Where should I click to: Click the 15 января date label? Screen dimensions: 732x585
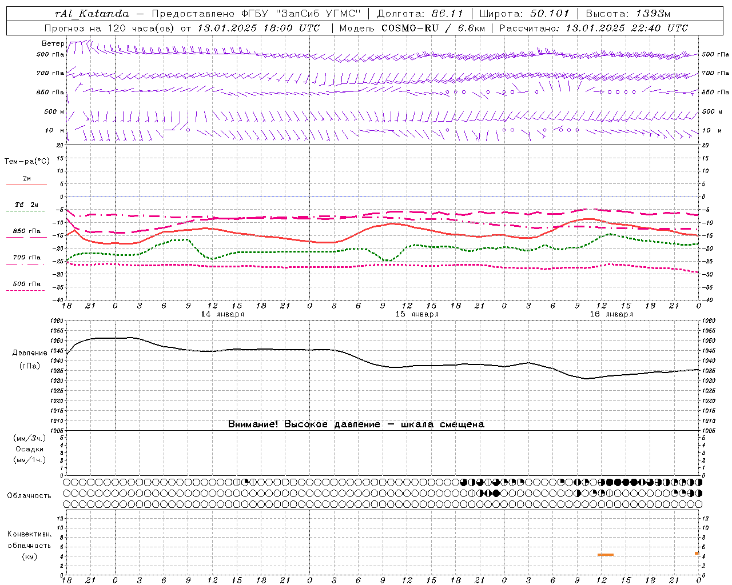[417, 314]
